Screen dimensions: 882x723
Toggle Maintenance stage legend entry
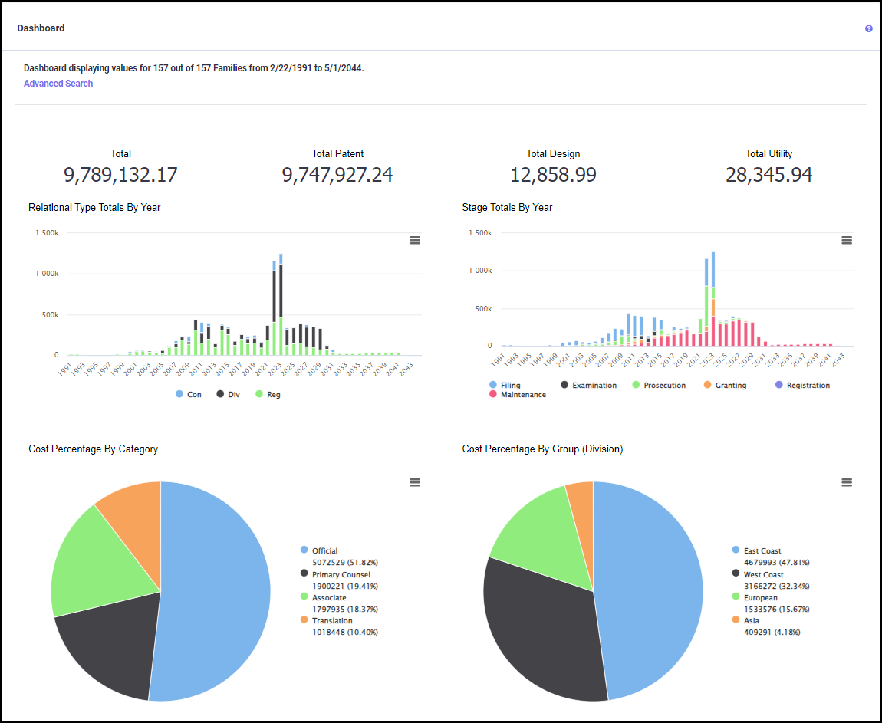(x=522, y=395)
